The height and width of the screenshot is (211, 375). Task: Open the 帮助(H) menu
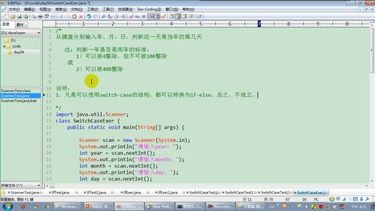point(188,9)
